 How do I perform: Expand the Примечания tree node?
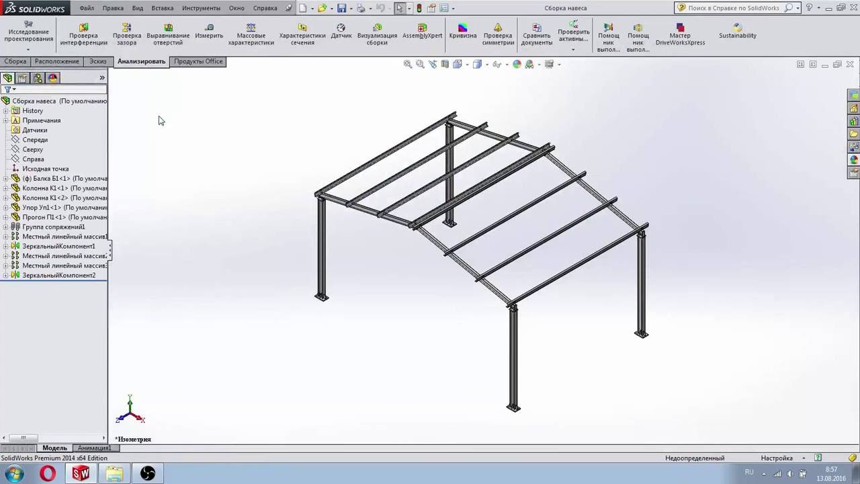[5, 120]
